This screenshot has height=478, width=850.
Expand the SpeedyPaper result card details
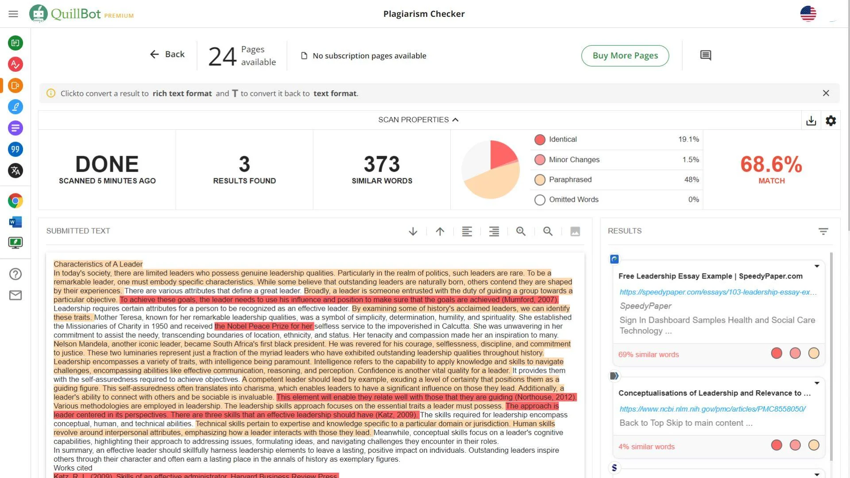(x=817, y=266)
